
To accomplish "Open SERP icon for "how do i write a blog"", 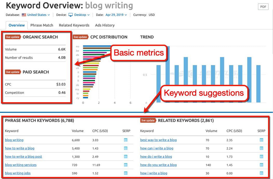I will tap(261, 156).
